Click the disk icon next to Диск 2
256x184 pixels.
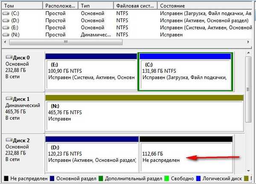click(x=9, y=140)
